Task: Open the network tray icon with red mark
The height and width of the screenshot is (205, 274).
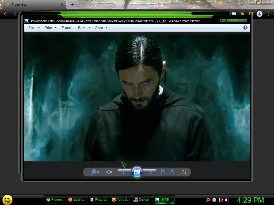Action: point(221,200)
